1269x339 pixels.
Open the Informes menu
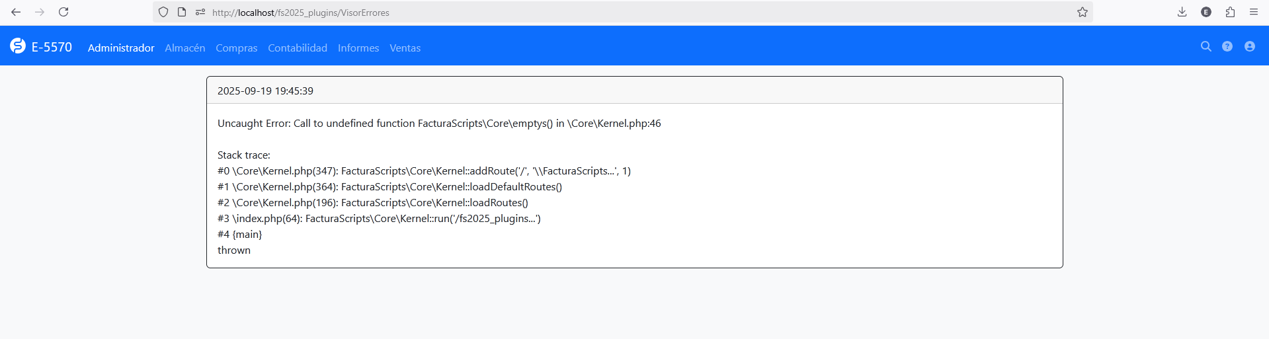click(358, 48)
